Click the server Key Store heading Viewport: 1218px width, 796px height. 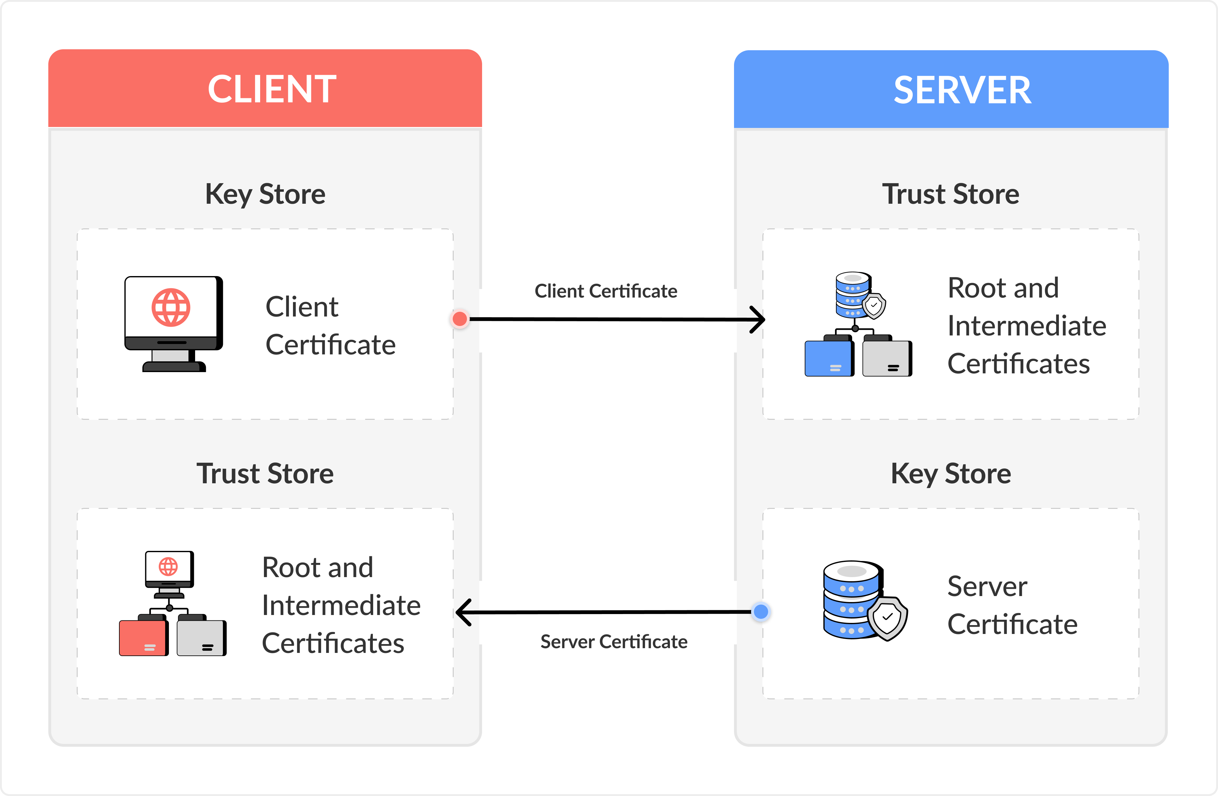click(x=950, y=473)
